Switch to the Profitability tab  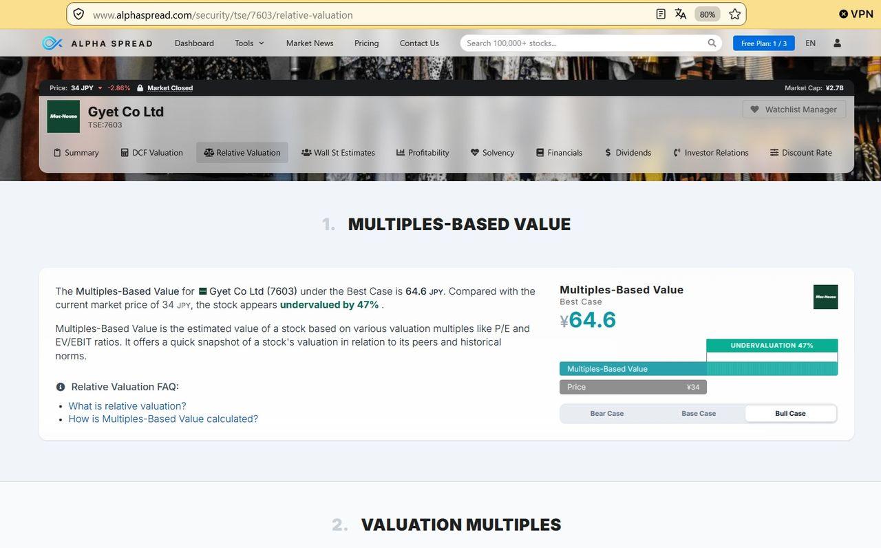click(423, 153)
